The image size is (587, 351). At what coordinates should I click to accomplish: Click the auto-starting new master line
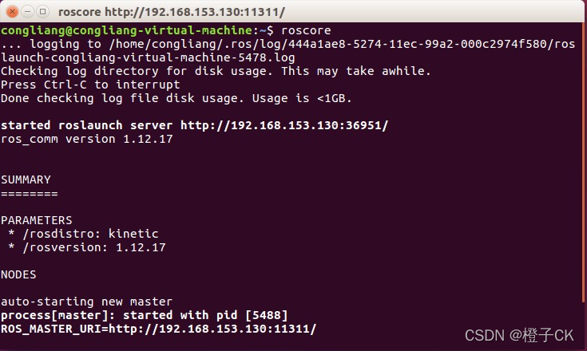[x=86, y=302]
